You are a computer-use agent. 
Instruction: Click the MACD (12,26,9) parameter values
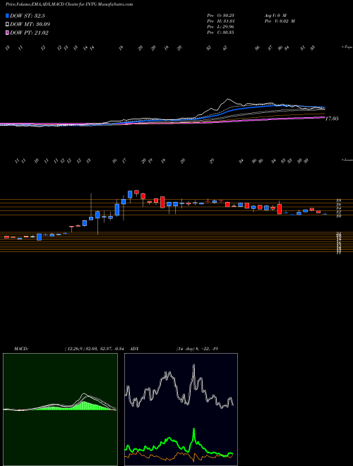click(x=96, y=349)
